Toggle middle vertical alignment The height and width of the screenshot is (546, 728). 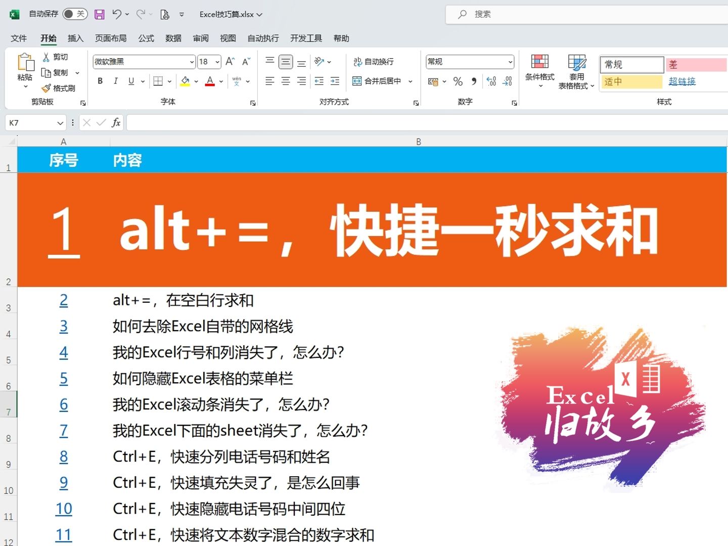click(x=286, y=62)
